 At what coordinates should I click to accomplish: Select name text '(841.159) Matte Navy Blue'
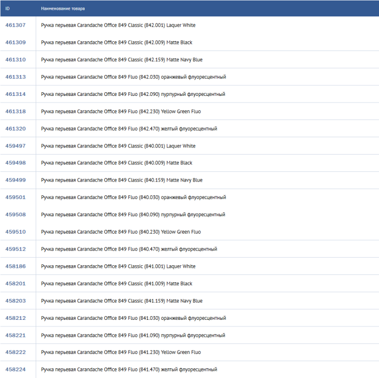point(173,300)
